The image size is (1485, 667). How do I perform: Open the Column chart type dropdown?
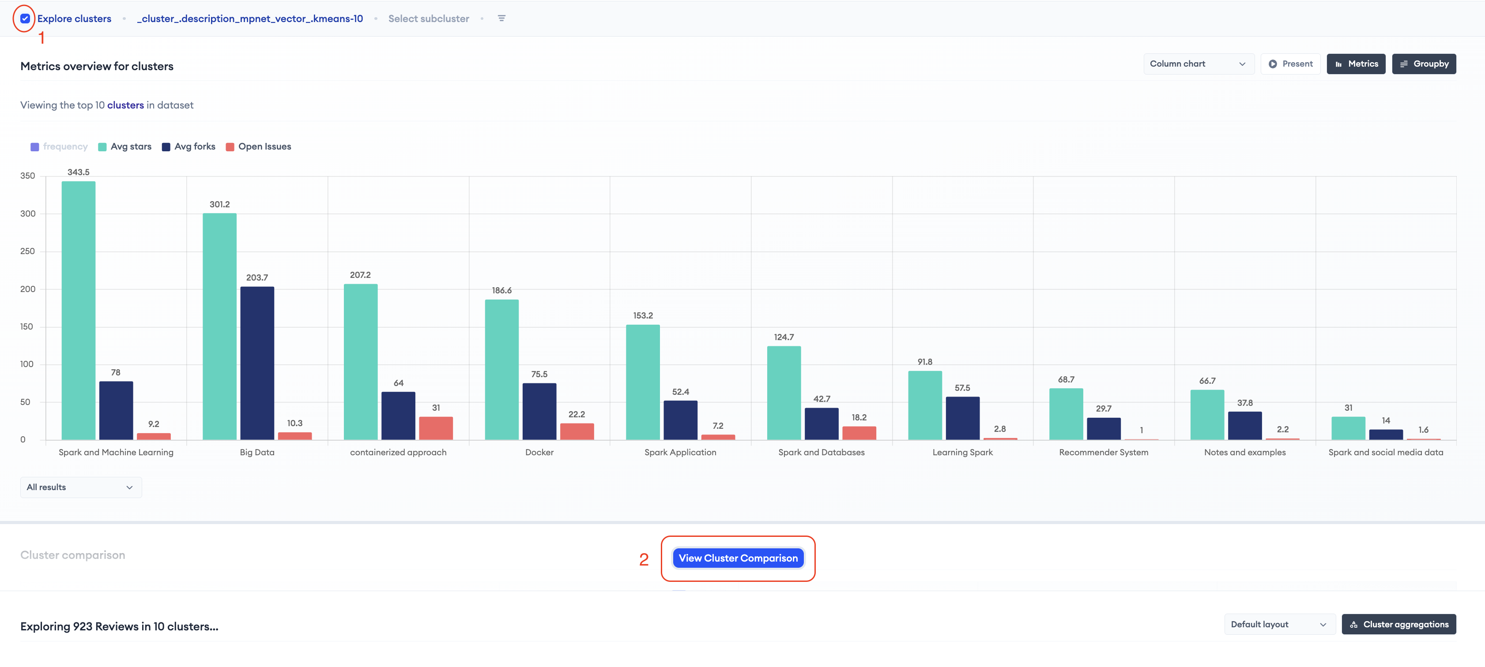click(x=1198, y=64)
